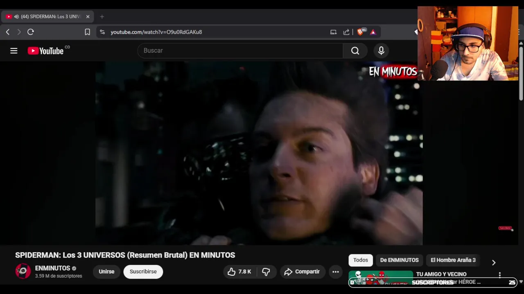
Task: Open site settings icon in the address bar
Action: point(102,32)
